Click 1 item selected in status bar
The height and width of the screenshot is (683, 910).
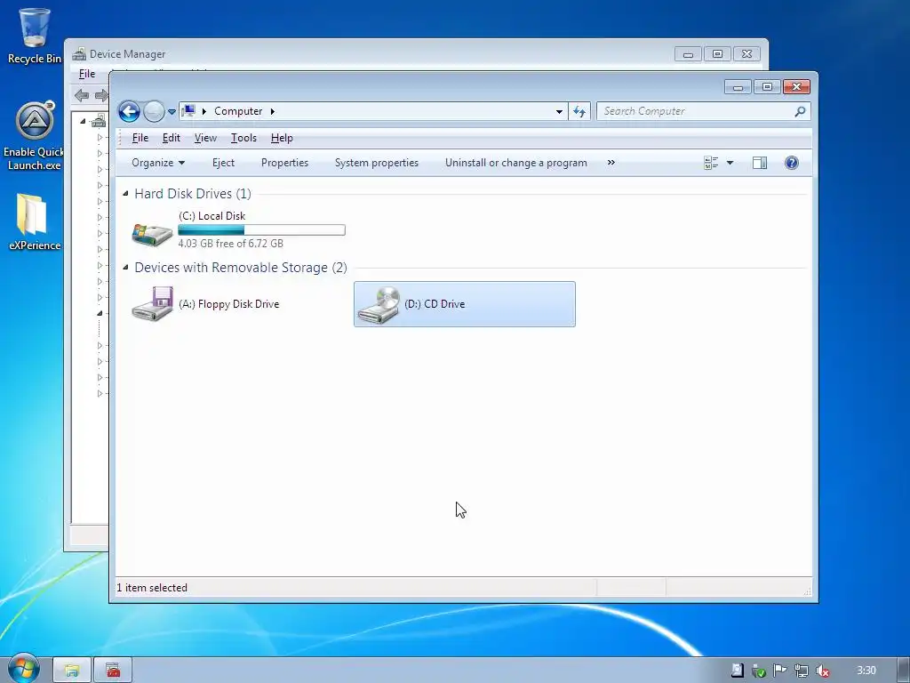[152, 588]
